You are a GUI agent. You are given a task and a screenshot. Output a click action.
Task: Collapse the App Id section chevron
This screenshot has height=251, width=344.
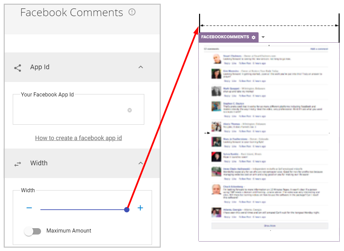[x=141, y=67]
